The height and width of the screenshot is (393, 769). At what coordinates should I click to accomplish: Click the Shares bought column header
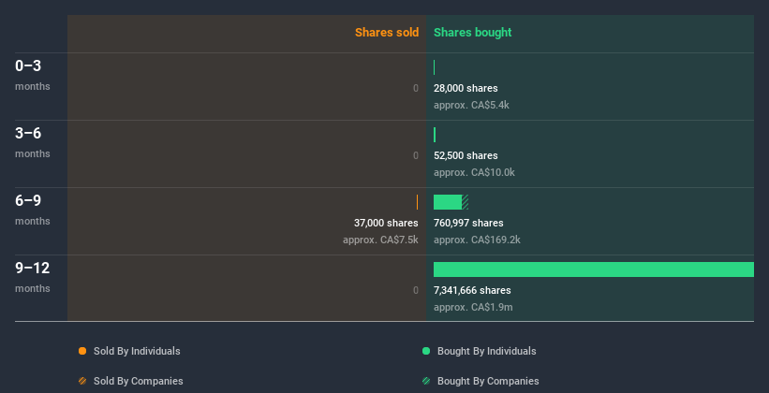click(x=472, y=33)
